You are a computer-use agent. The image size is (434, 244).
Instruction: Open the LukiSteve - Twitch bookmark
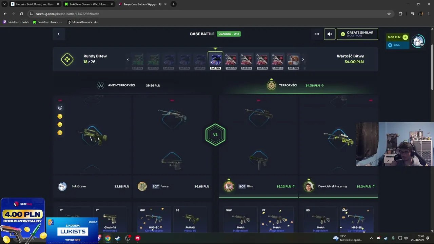click(16, 22)
